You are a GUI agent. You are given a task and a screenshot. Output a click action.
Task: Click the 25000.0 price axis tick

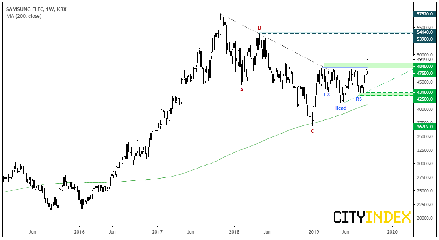tap(425, 191)
